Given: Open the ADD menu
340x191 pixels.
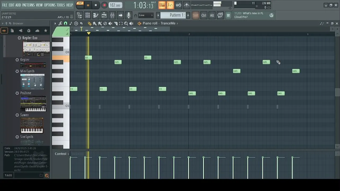Looking at the screenshot, I should tap(18, 5).
